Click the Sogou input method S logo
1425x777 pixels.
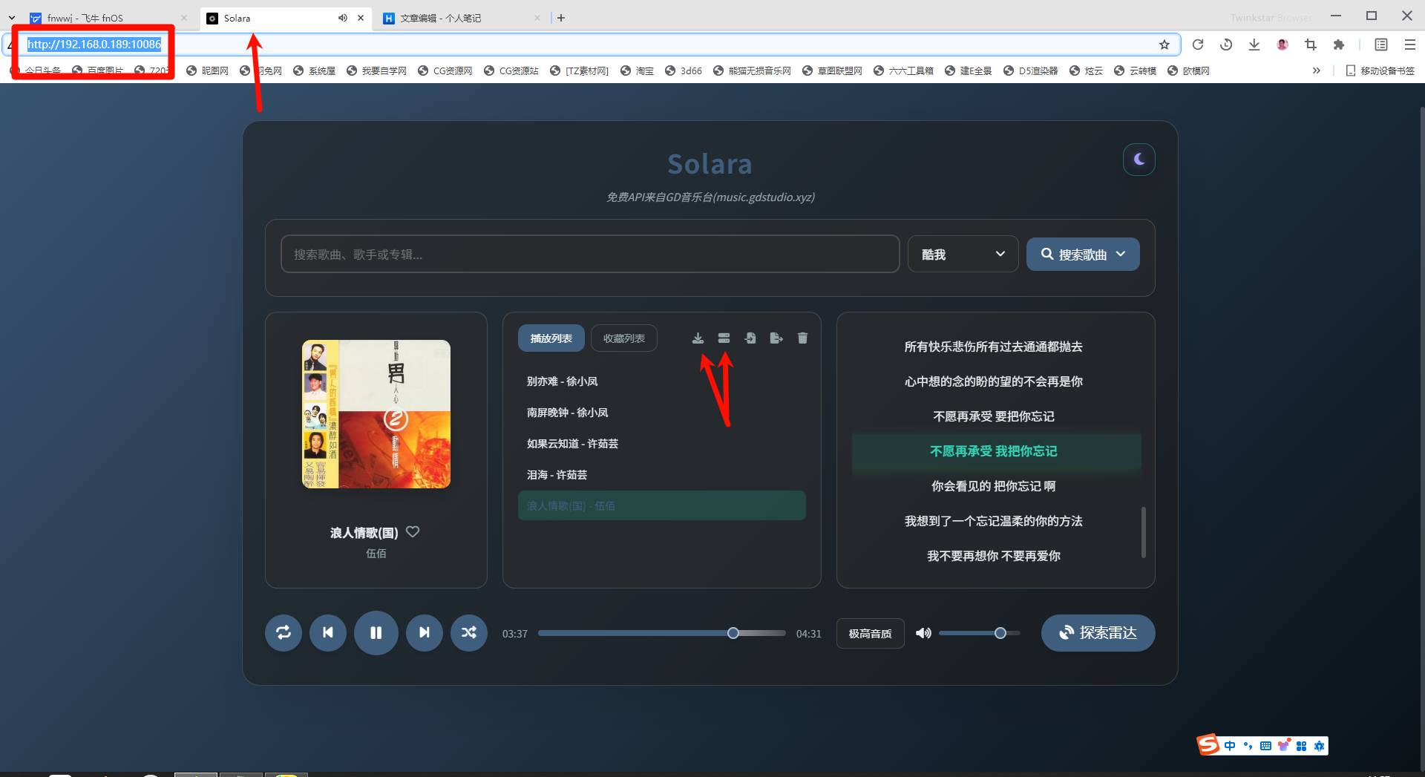1208,744
